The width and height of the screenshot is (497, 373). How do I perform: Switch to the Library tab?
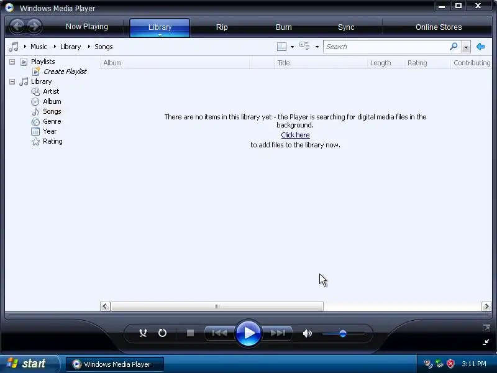(160, 27)
